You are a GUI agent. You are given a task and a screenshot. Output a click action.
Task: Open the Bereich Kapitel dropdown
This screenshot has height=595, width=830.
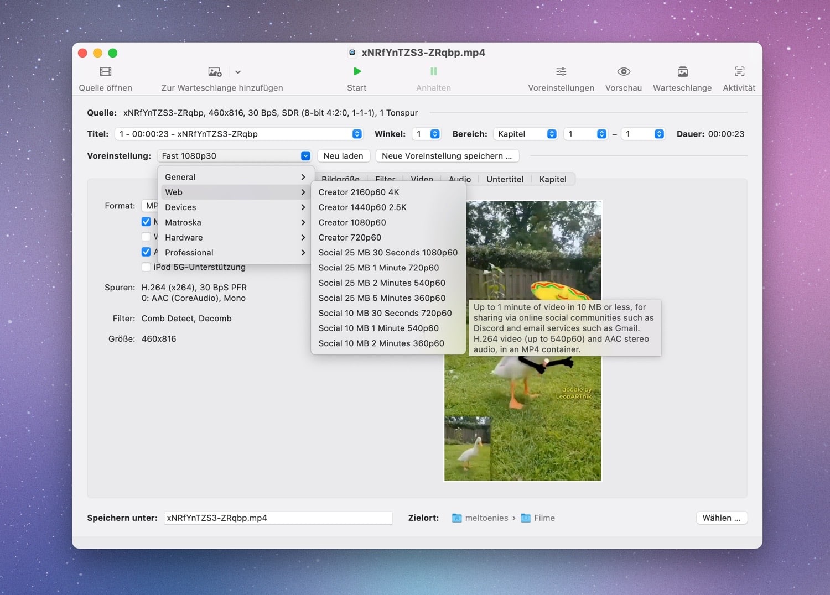525,134
